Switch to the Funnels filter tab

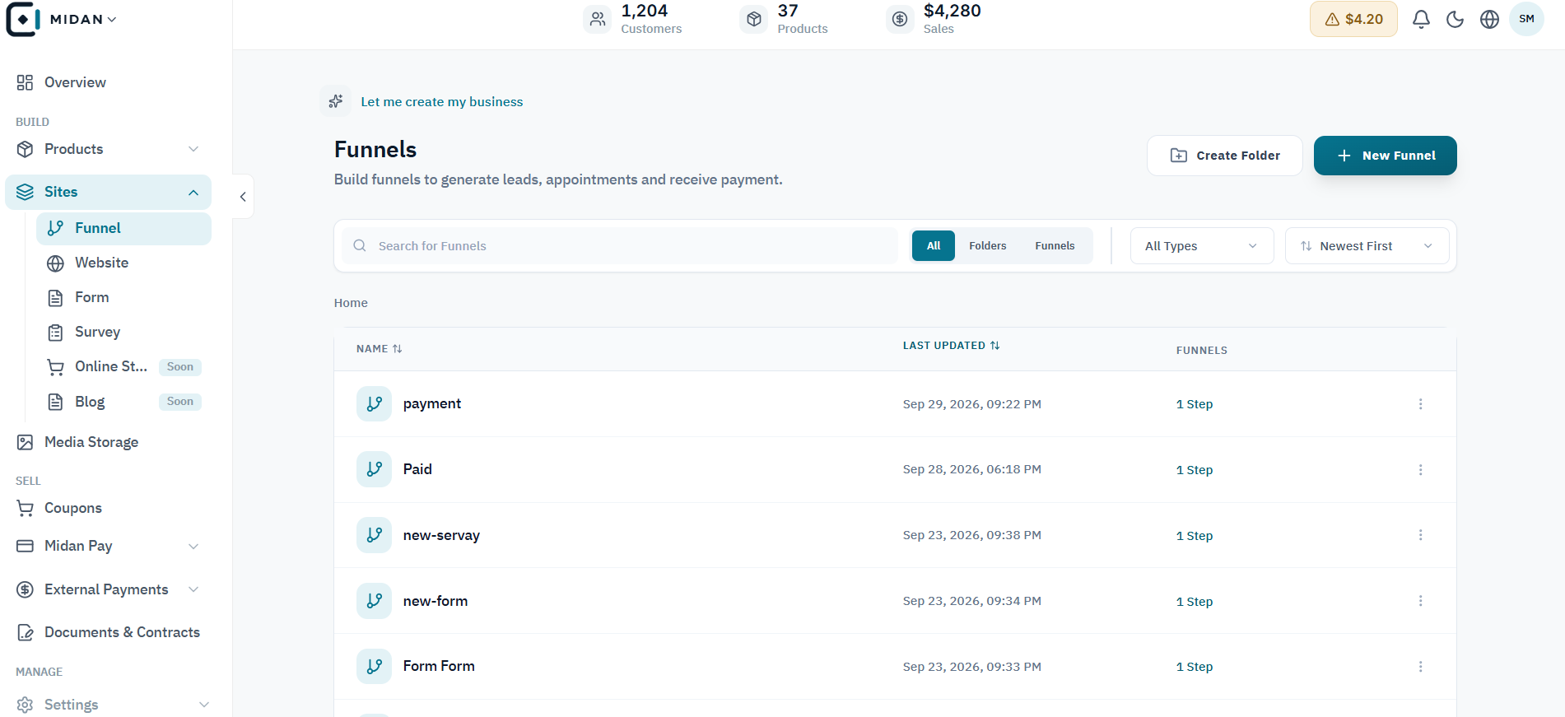tap(1055, 246)
